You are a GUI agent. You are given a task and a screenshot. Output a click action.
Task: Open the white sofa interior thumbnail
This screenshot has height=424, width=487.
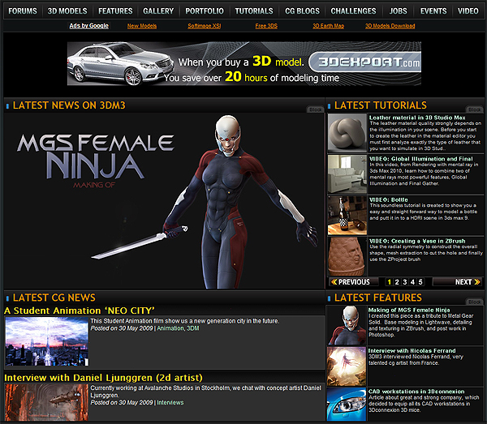click(x=347, y=174)
